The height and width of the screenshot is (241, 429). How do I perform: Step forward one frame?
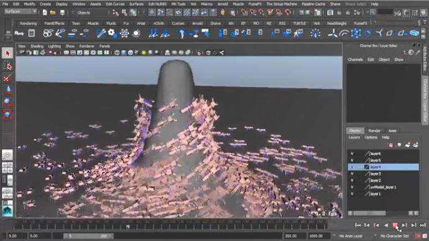[x=404, y=225]
